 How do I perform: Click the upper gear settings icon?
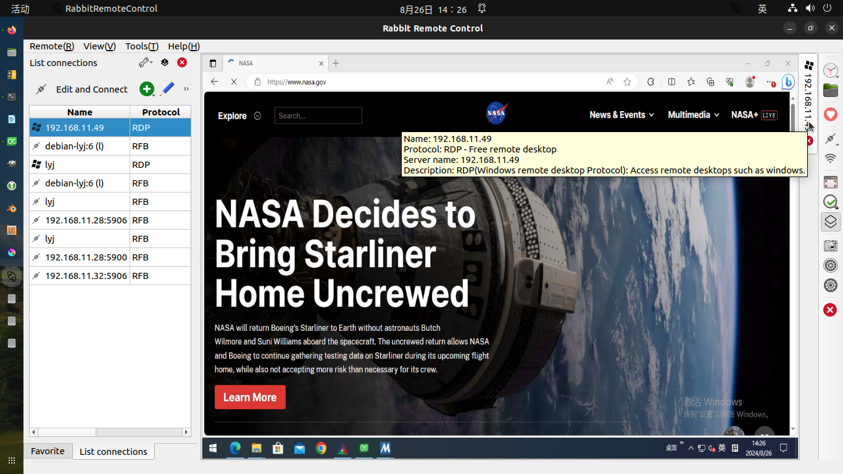click(x=831, y=265)
